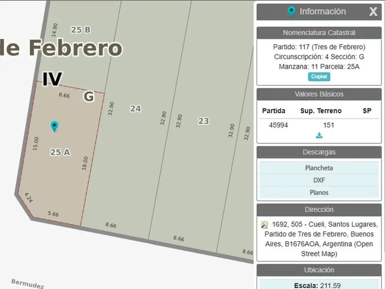This screenshot has height=289, width=385.
Task: Select parcel 25 B on the map
Action: [x=80, y=29]
